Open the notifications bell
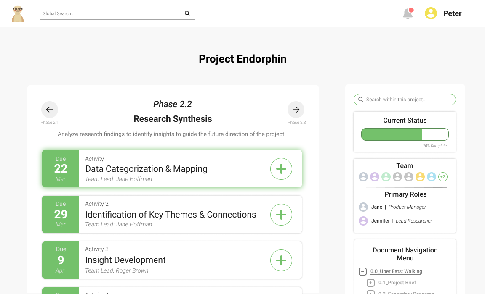Screen dimensions: 485x294 [x=408, y=13]
